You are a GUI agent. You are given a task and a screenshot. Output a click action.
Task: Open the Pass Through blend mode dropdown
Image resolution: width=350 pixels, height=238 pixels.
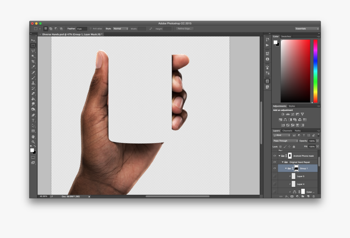[285, 141]
